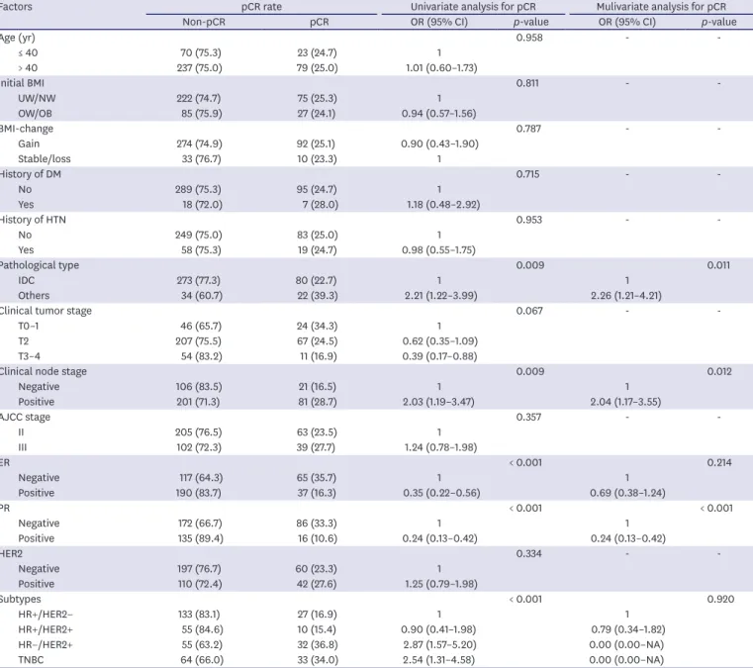The width and height of the screenshot is (753, 668).
Task: Select the multivariate p-value "0.214"
Action: (x=719, y=462)
